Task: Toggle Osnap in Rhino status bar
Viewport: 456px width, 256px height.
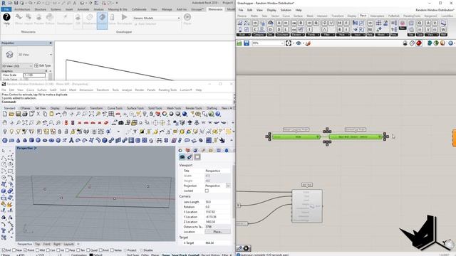Action: pyautogui.click(x=165, y=255)
